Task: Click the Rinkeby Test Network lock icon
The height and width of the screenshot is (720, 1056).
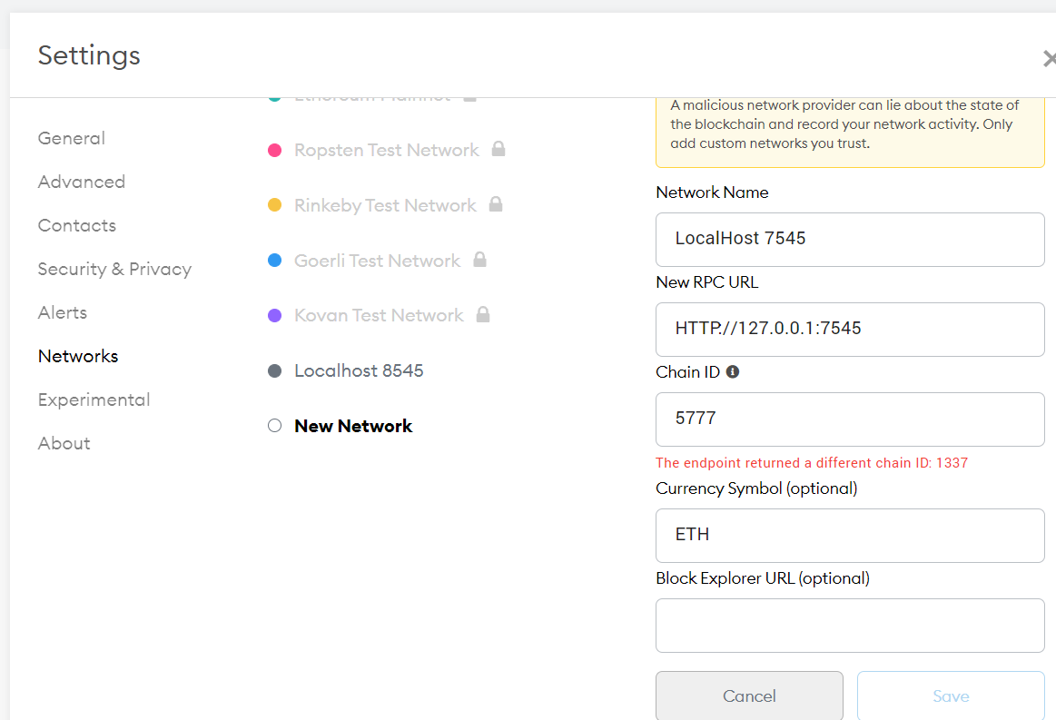Action: (x=496, y=204)
